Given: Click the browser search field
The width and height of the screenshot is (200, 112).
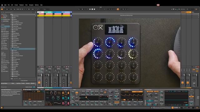Looking at the screenshot, I should pos(19,12).
